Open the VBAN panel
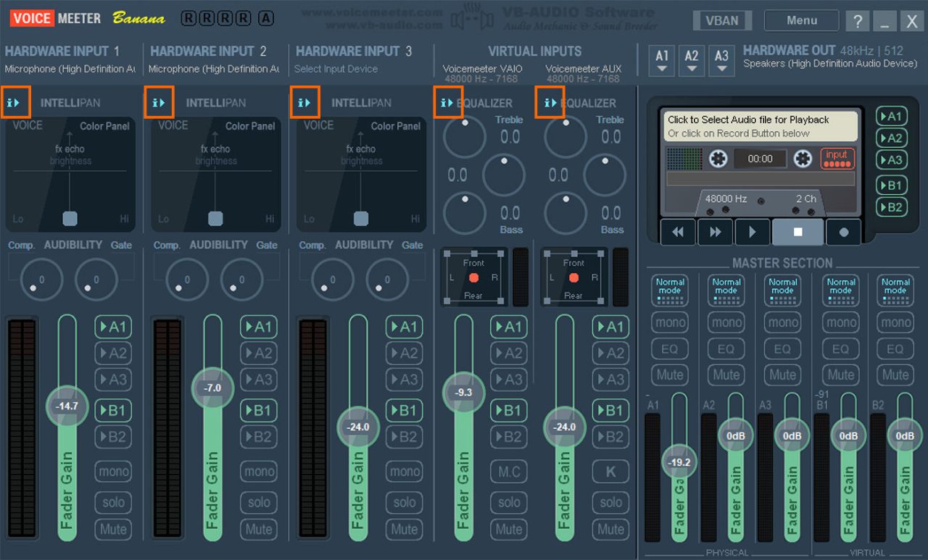Image resolution: width=928 pixels, height=560 pixels. pos(722,20)
